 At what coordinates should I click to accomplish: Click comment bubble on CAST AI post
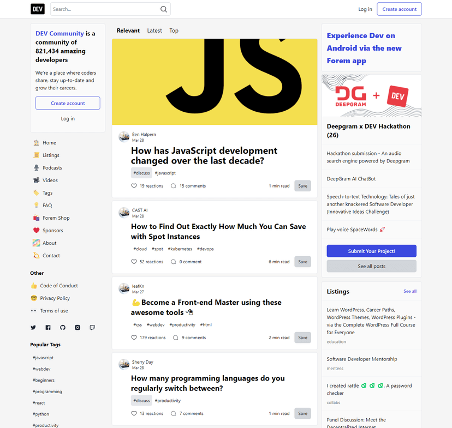173,262
